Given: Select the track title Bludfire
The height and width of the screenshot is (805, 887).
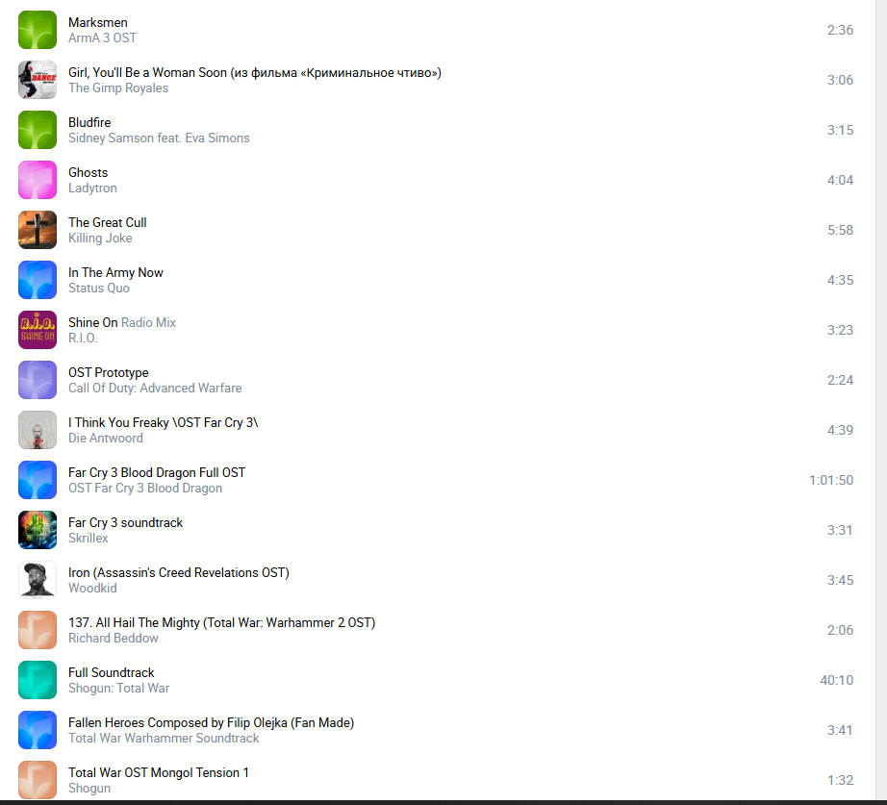Looking at the screenshot, I should pos(89,123).
